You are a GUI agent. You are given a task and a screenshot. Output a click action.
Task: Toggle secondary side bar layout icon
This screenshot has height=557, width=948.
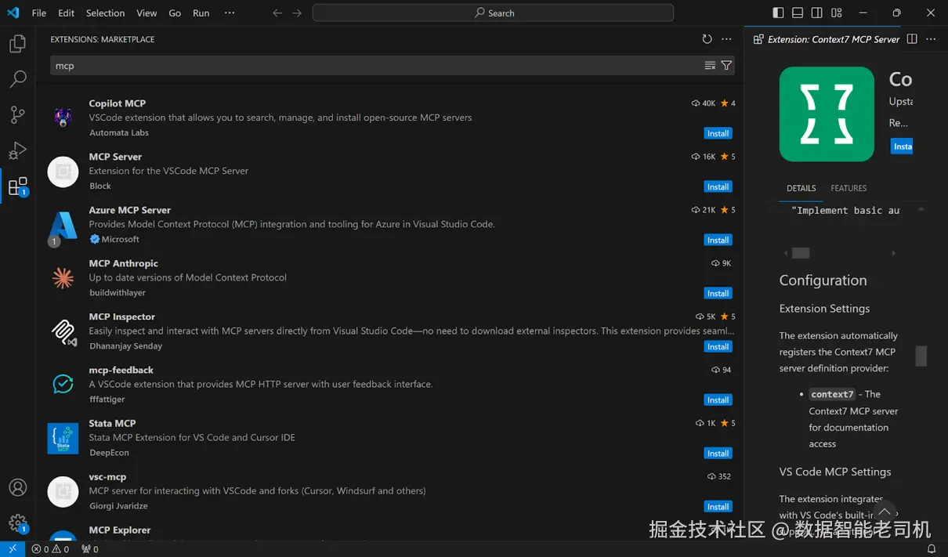click(817, 13)
